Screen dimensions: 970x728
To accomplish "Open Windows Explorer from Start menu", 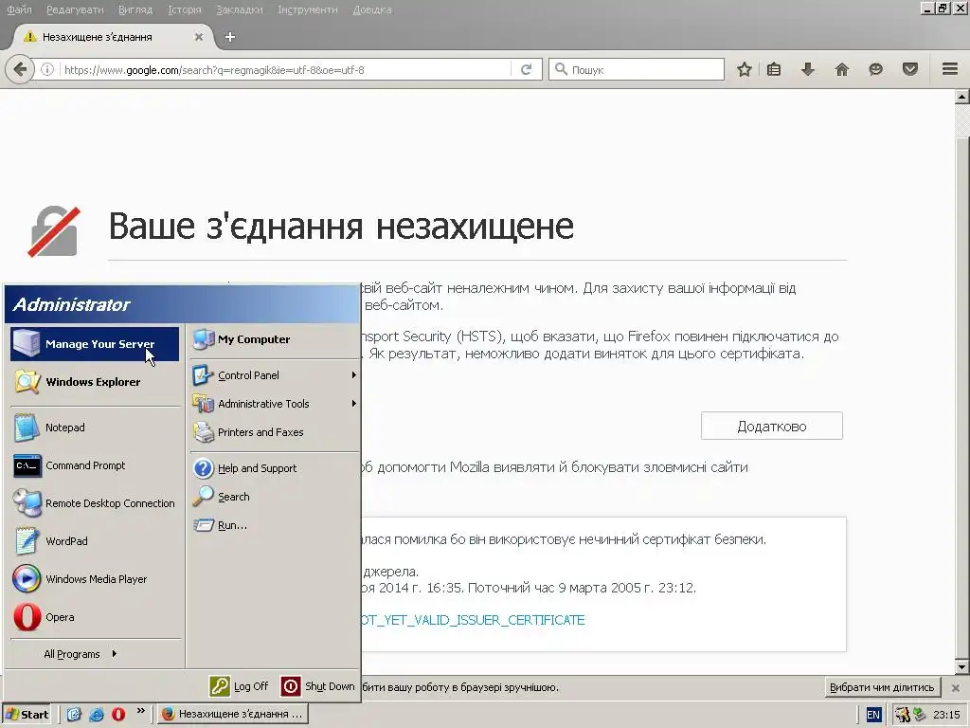I will (95, 382).
